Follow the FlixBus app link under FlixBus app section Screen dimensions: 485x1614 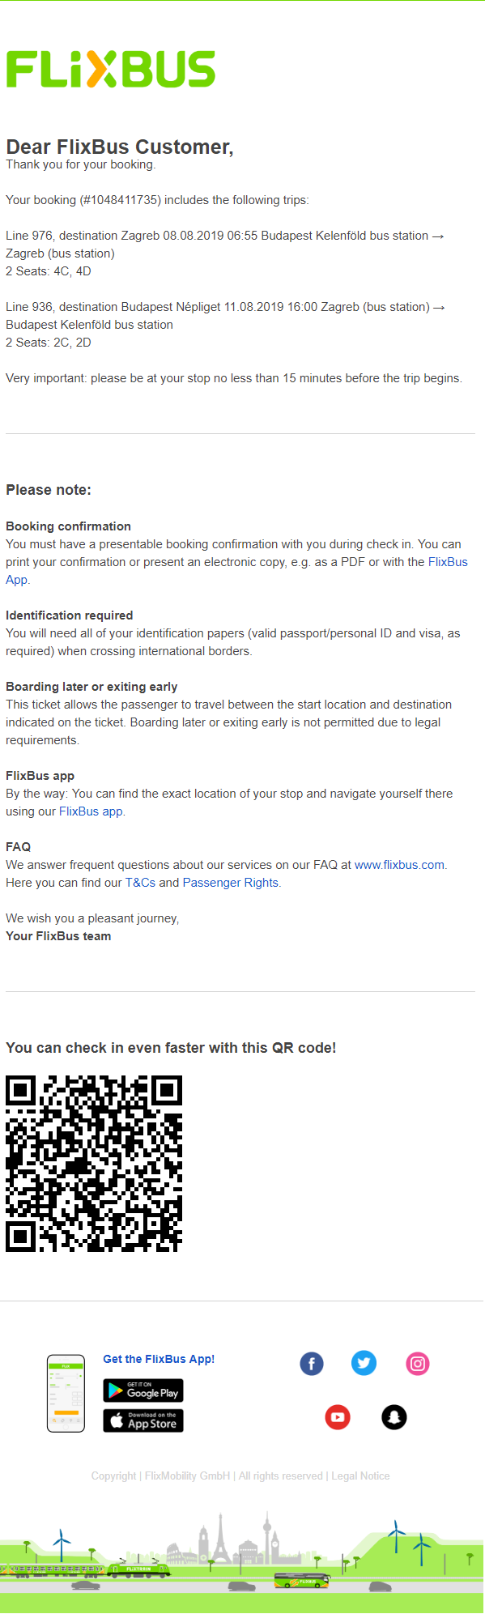point(91,811)
